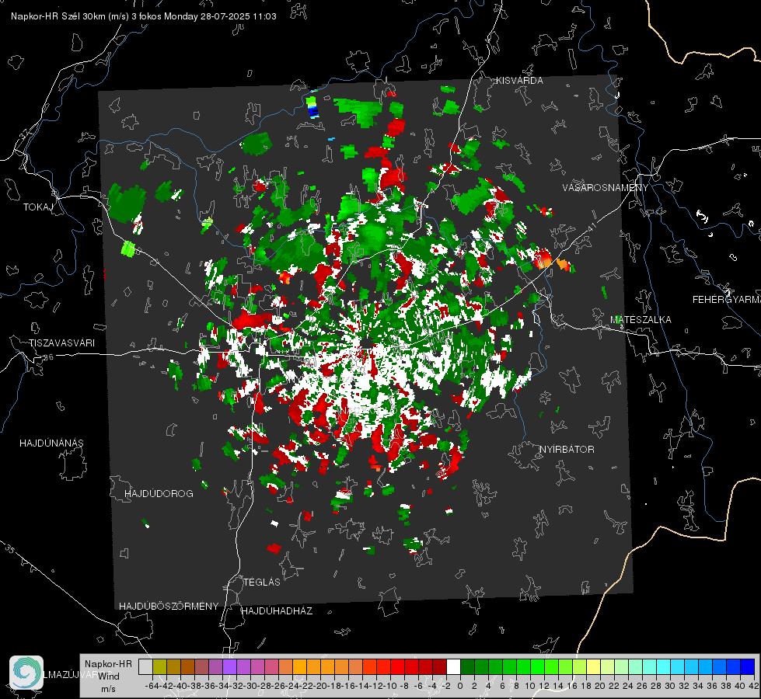
Task: Click the radar title text with the date 28-07-2025
Action: (144, 16)
